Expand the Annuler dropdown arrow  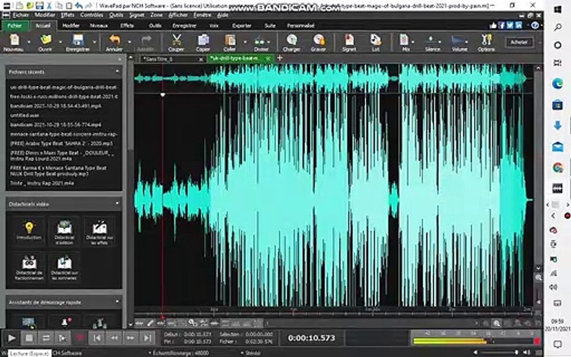coord(129,42)
